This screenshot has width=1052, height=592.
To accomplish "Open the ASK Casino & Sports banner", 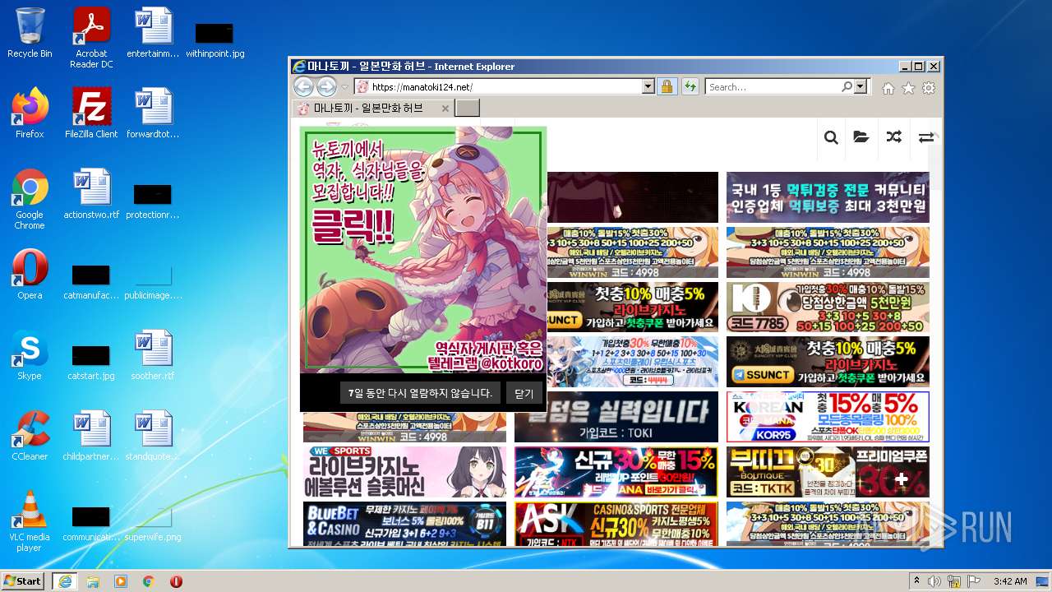I will pyautogui.click(x=616, y=524).
